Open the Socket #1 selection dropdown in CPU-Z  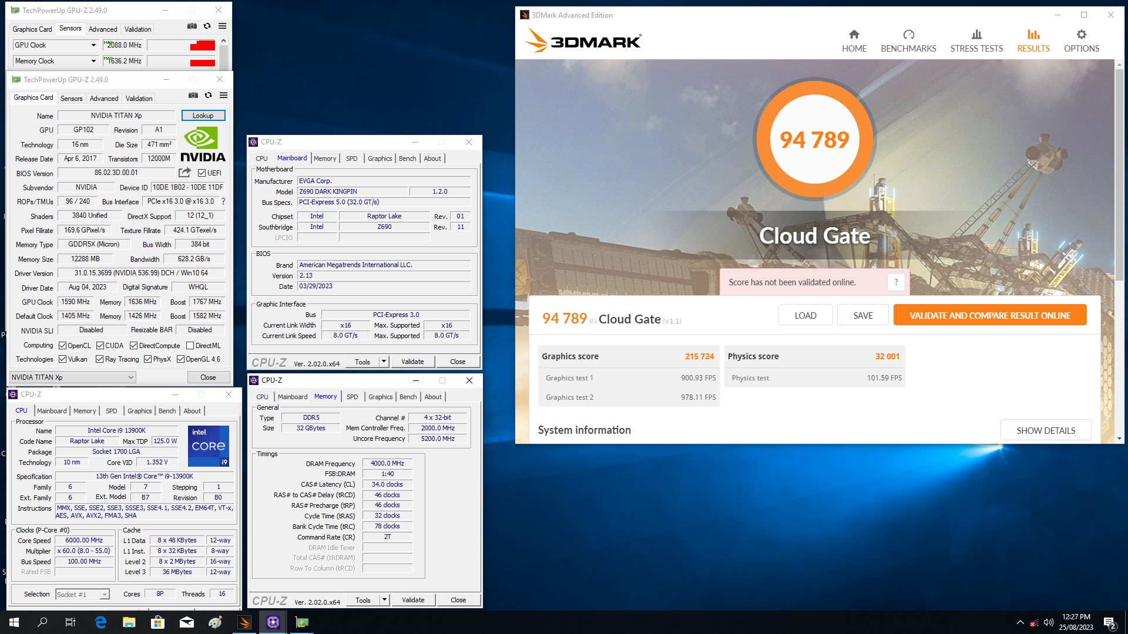pyautogui.click(x=82, y=595)
